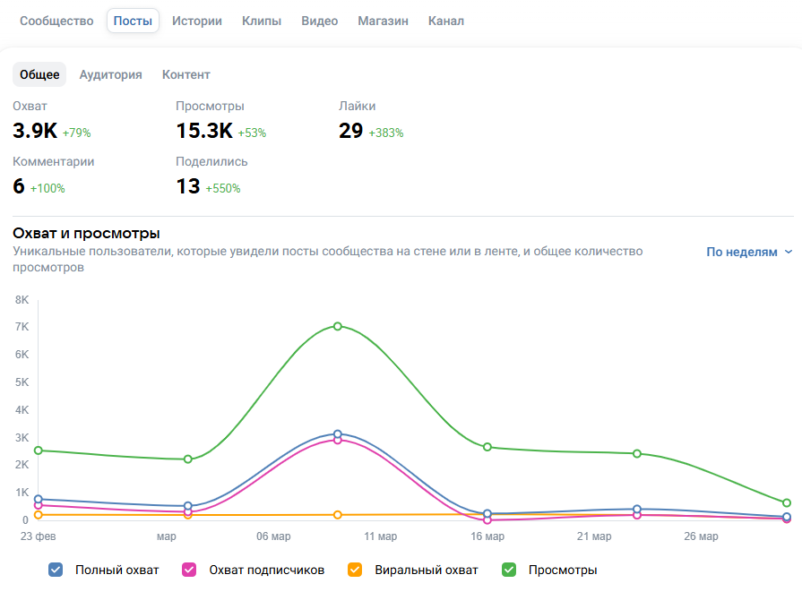The width and height of the screenshot is (802, 592).
Task: Open the Видео tab
Action: pyautogui.click(x=320, y=21)
